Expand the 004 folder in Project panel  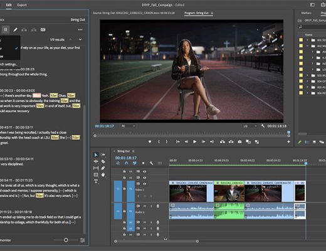coord(307,81)
